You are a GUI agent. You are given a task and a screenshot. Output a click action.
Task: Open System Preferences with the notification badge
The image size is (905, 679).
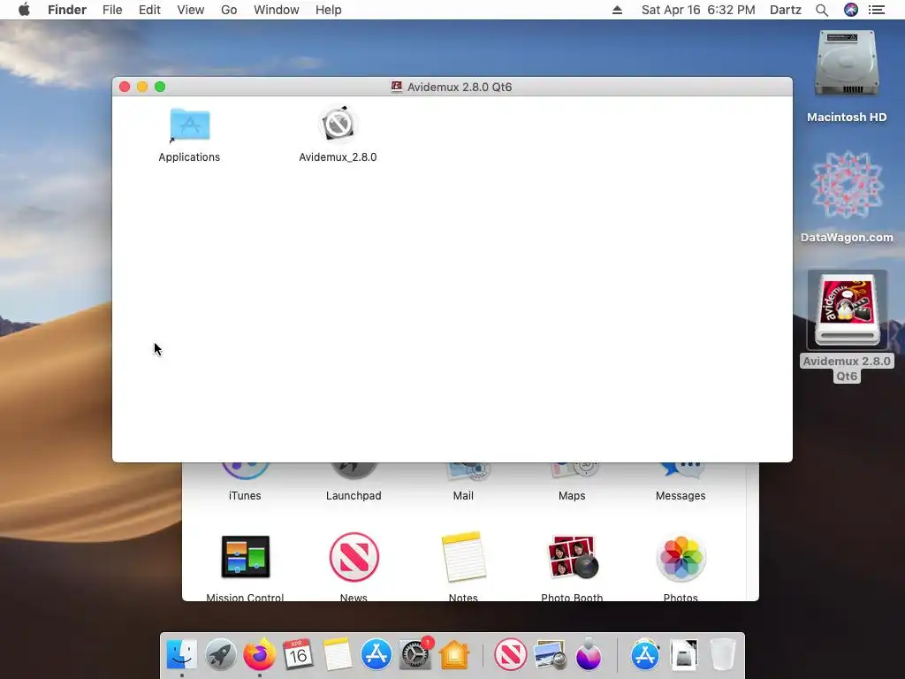[415, 654]
